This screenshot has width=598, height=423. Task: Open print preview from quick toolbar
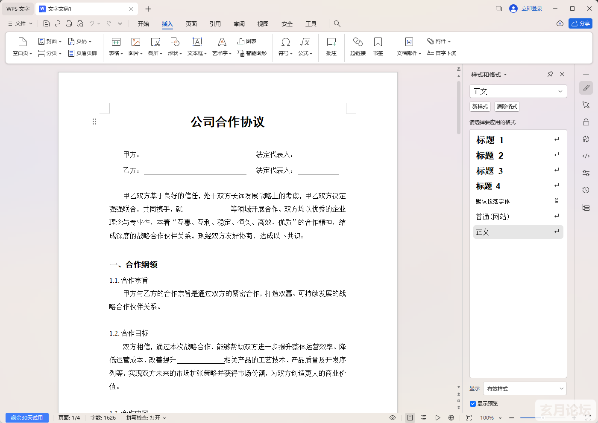coord(80,23)
